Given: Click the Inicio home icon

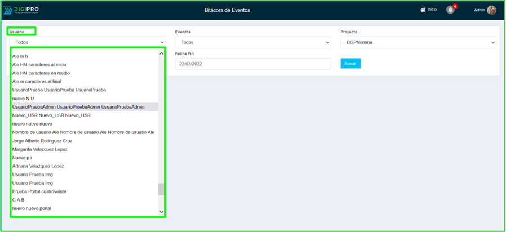Looking at the screenshot, I should (423, 10).
